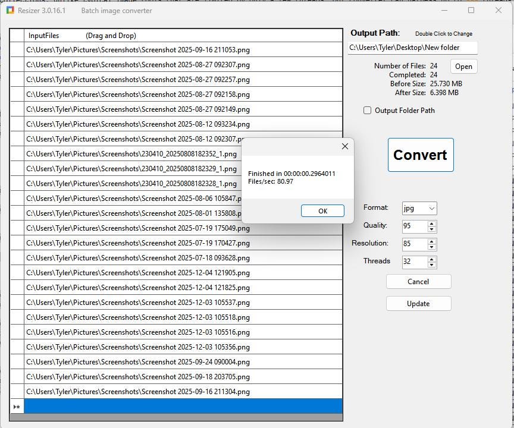Click the Threads input field showing 32
This screenshot has width=514, height=428.
[x=415, y=262]
